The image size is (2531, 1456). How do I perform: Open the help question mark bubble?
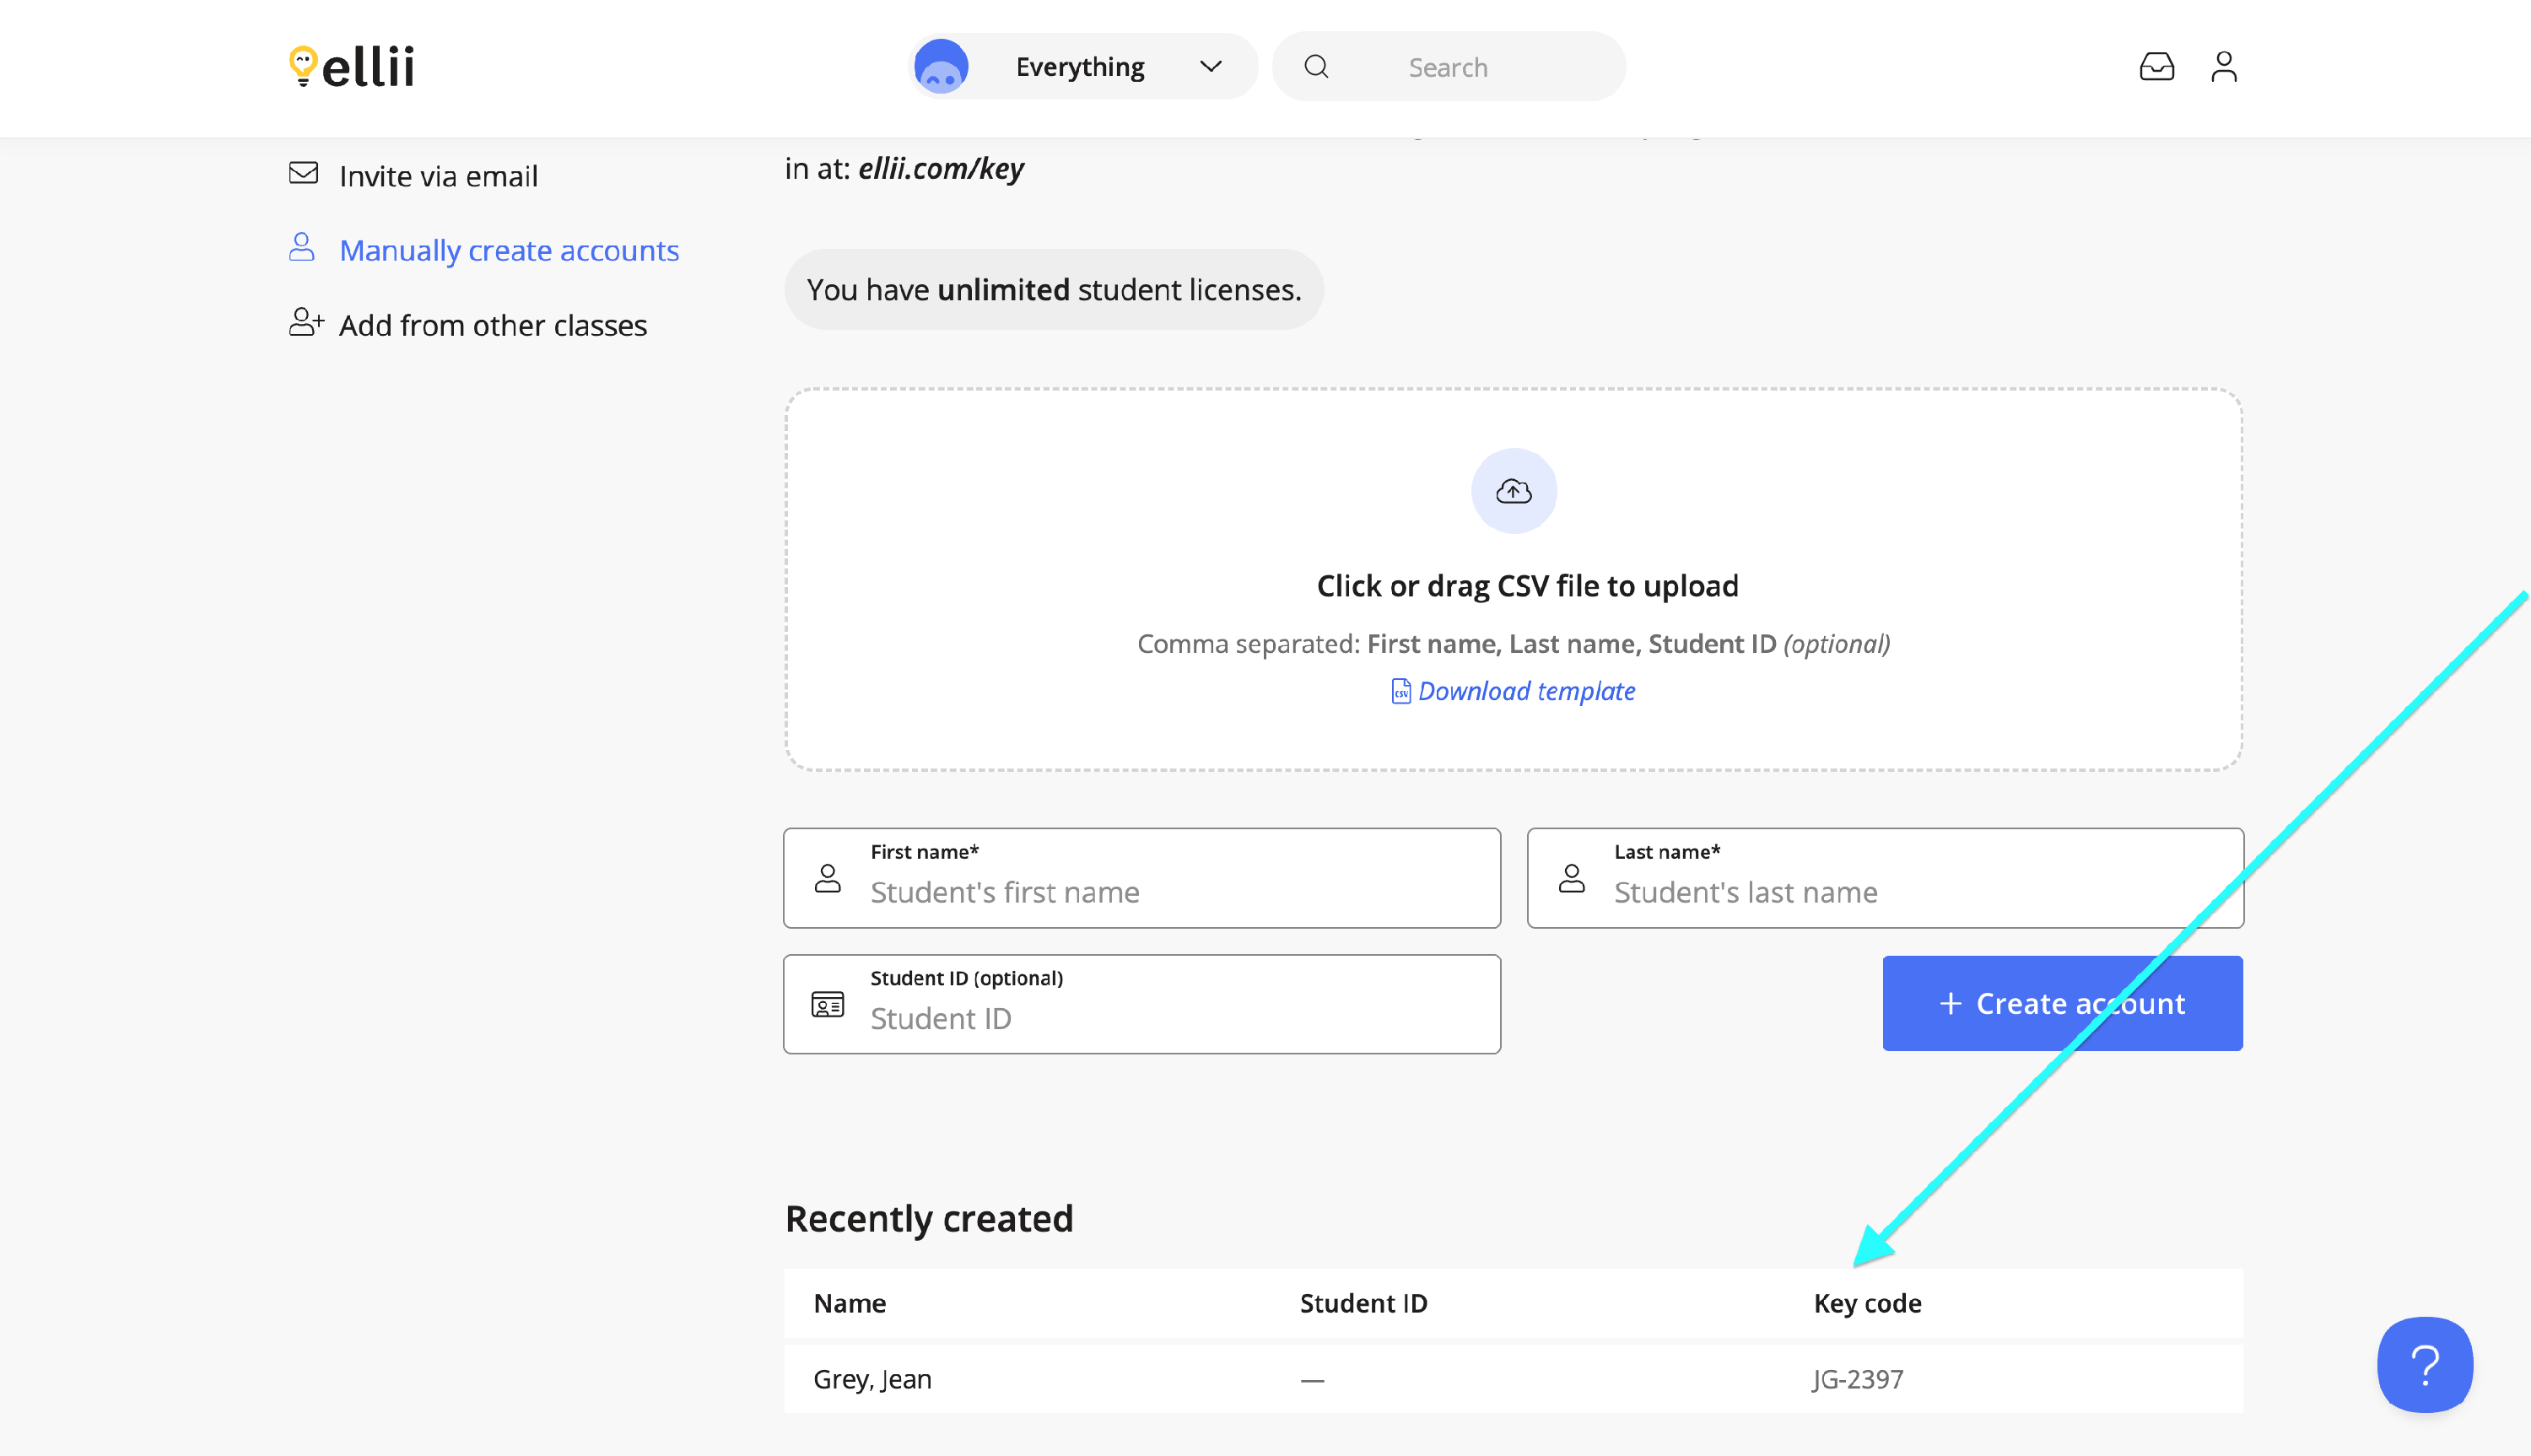coord(2424,1364)
